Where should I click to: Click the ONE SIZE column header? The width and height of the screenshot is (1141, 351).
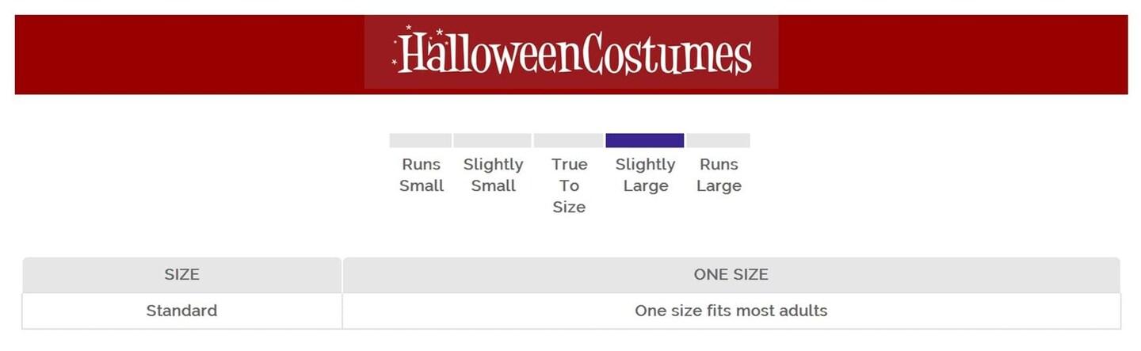[731, 275]
